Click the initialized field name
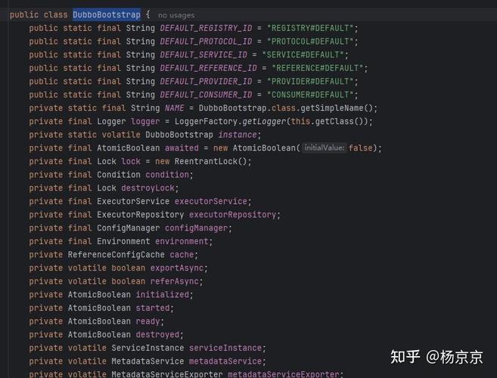 [x=163, y=294]
